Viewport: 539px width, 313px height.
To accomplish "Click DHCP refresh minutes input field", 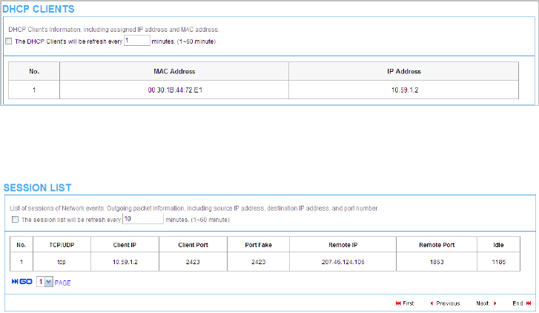I will coord(136,41).
